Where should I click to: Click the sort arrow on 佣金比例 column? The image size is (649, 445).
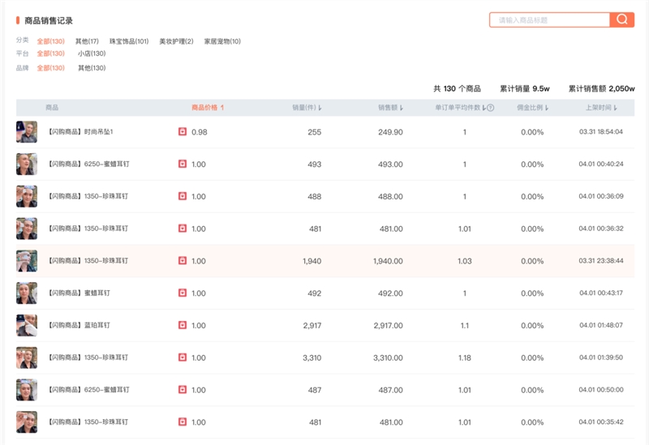[547, 108]
